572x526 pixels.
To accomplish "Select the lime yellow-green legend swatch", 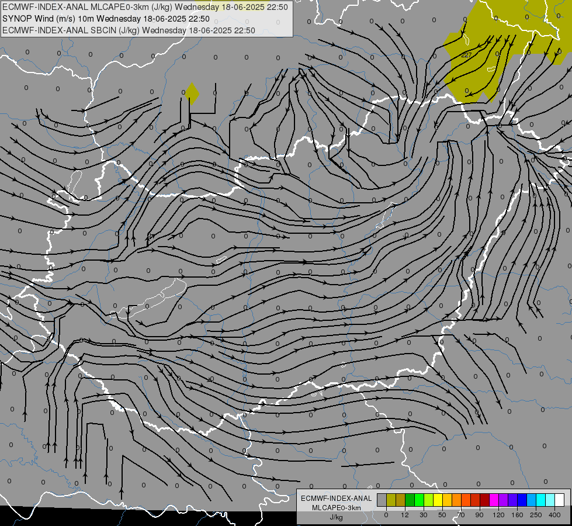I will (429, 500).
